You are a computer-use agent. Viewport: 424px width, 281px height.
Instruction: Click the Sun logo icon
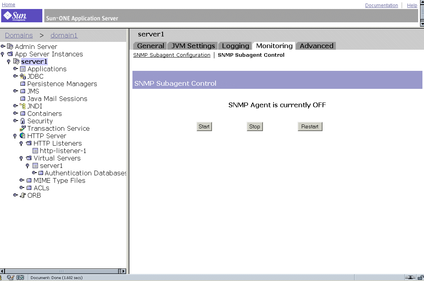(21, 15)
